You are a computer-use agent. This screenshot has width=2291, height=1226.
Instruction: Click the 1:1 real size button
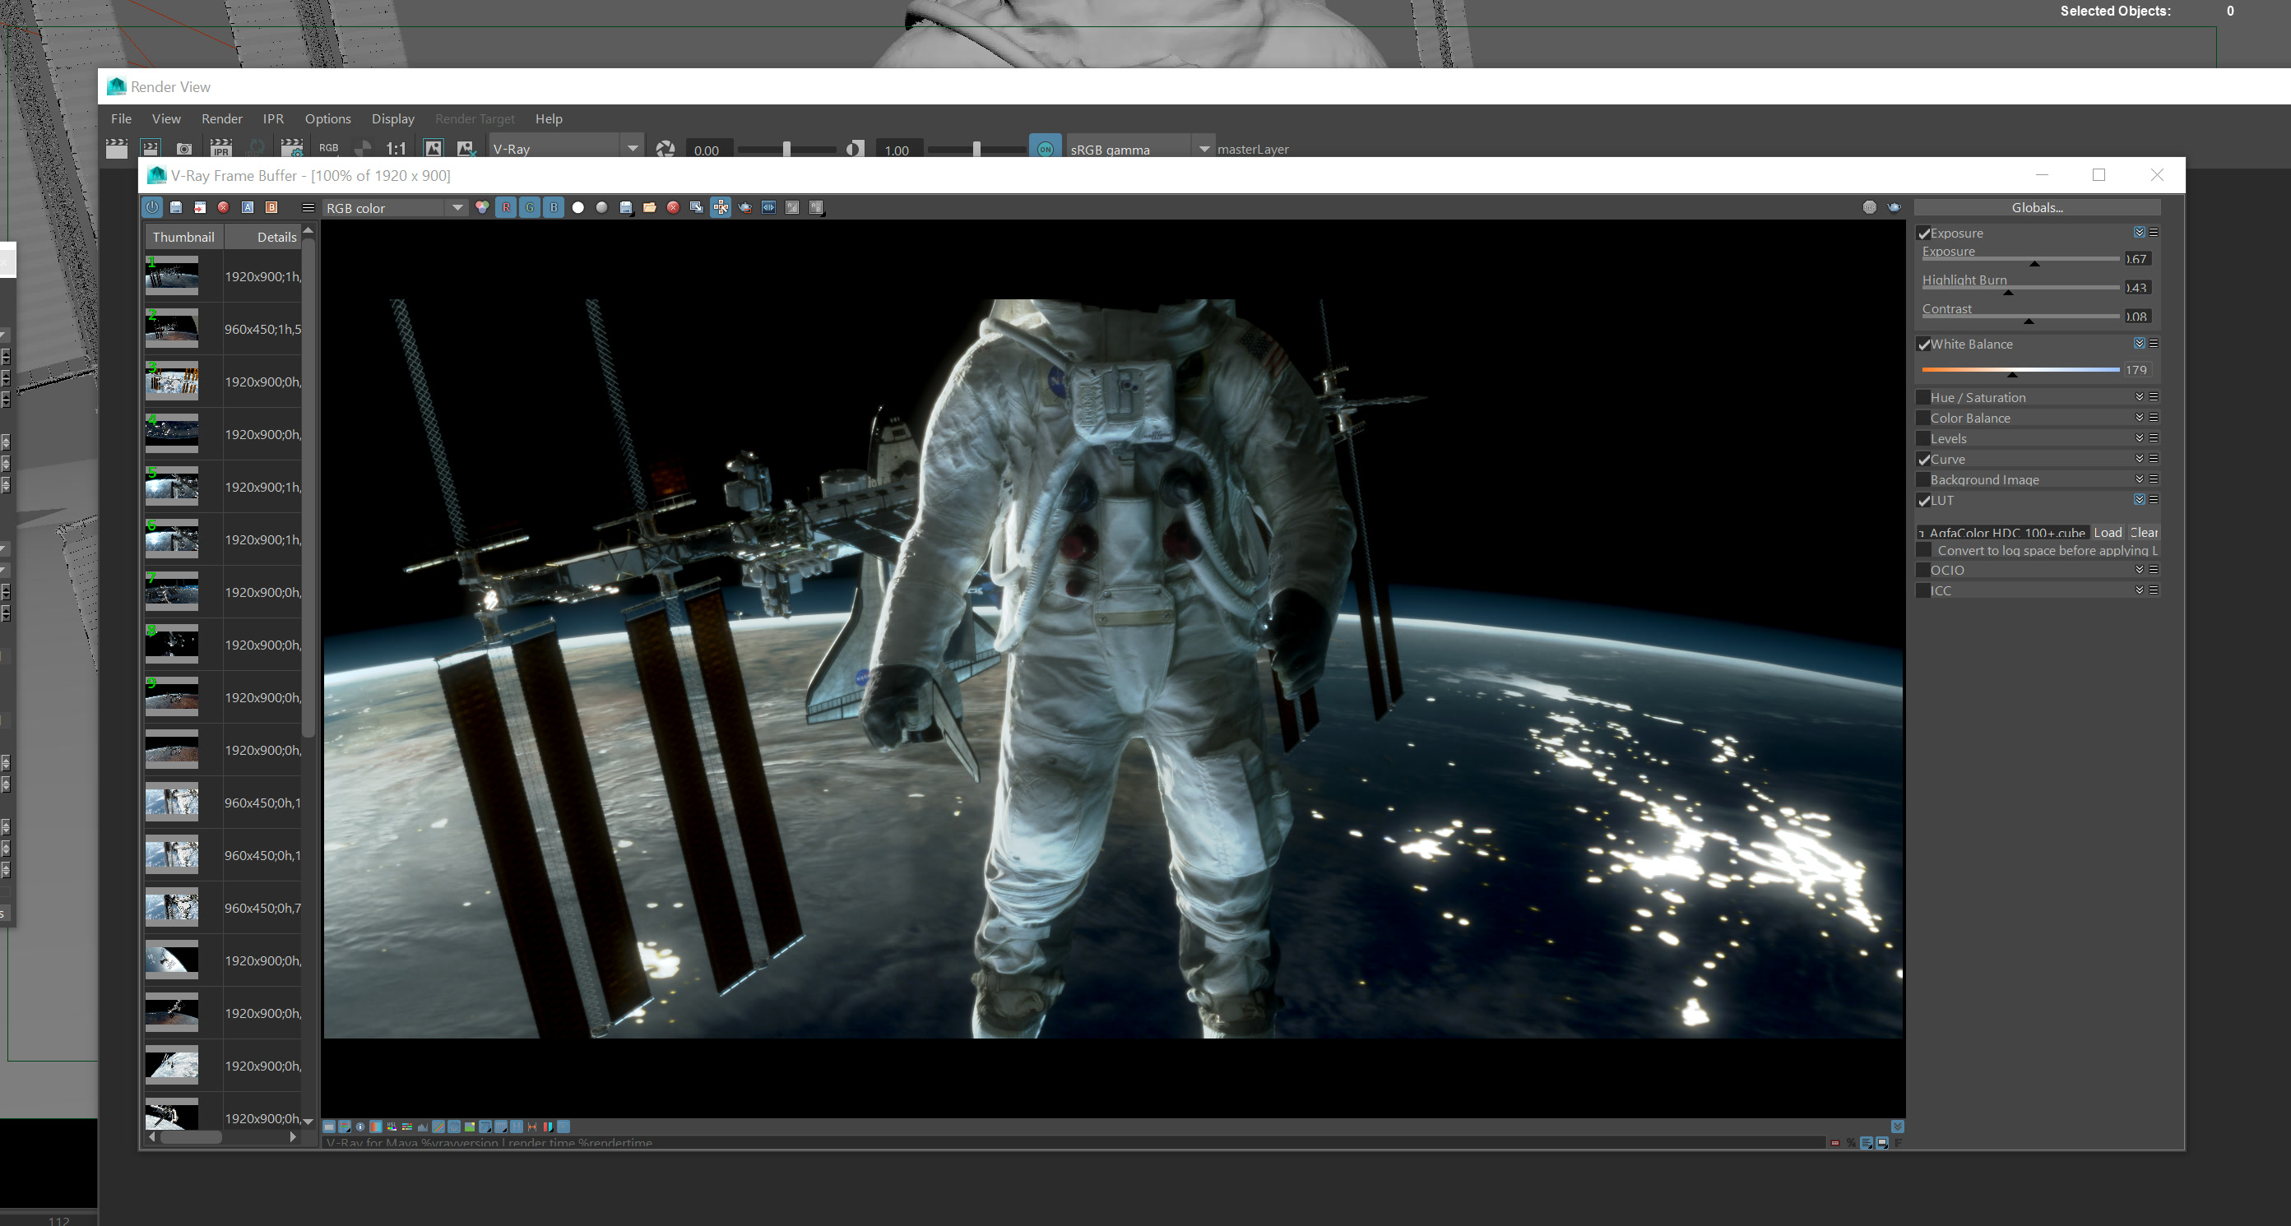[396, 149]
